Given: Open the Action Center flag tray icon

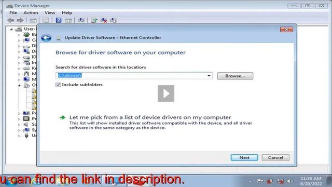Looking at the screenshot, I should tap(260, 181).
